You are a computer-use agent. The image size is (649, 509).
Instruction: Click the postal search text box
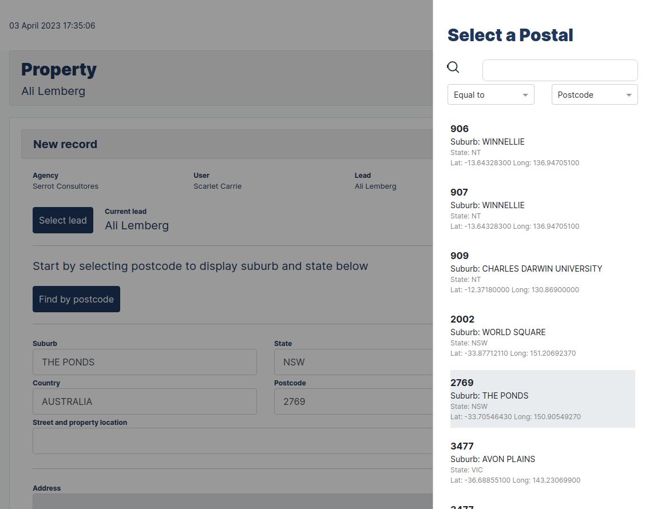tap(559, 70)
